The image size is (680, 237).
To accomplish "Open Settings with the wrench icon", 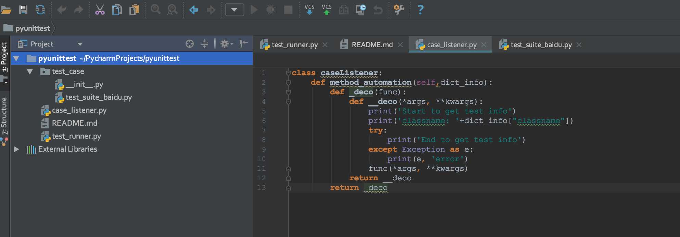I will tap(399, 10).
